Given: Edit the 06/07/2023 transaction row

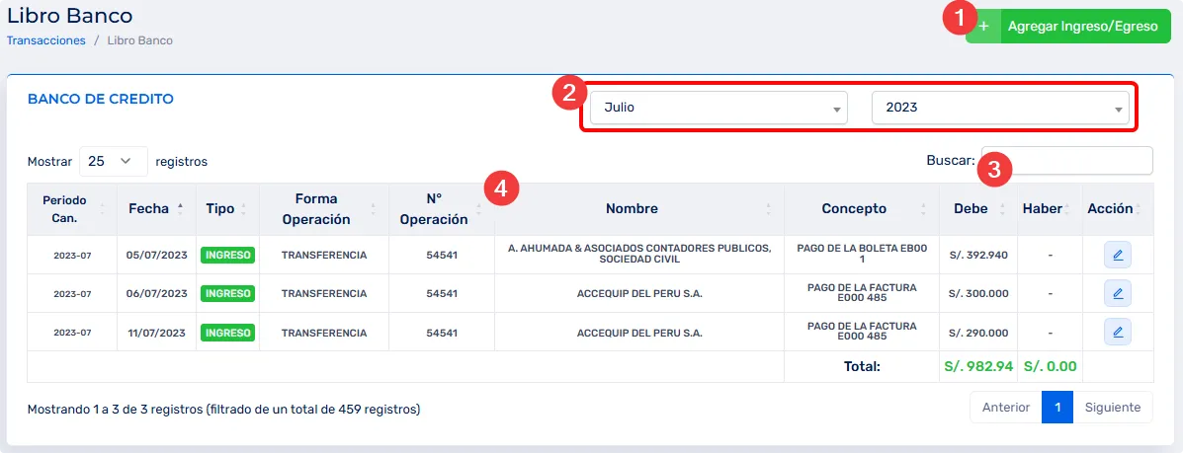Looking at the screenshot, I should click(1117, 293).
